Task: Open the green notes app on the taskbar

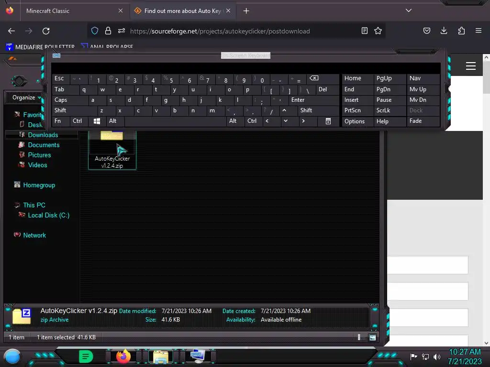Action: point(86,356)
